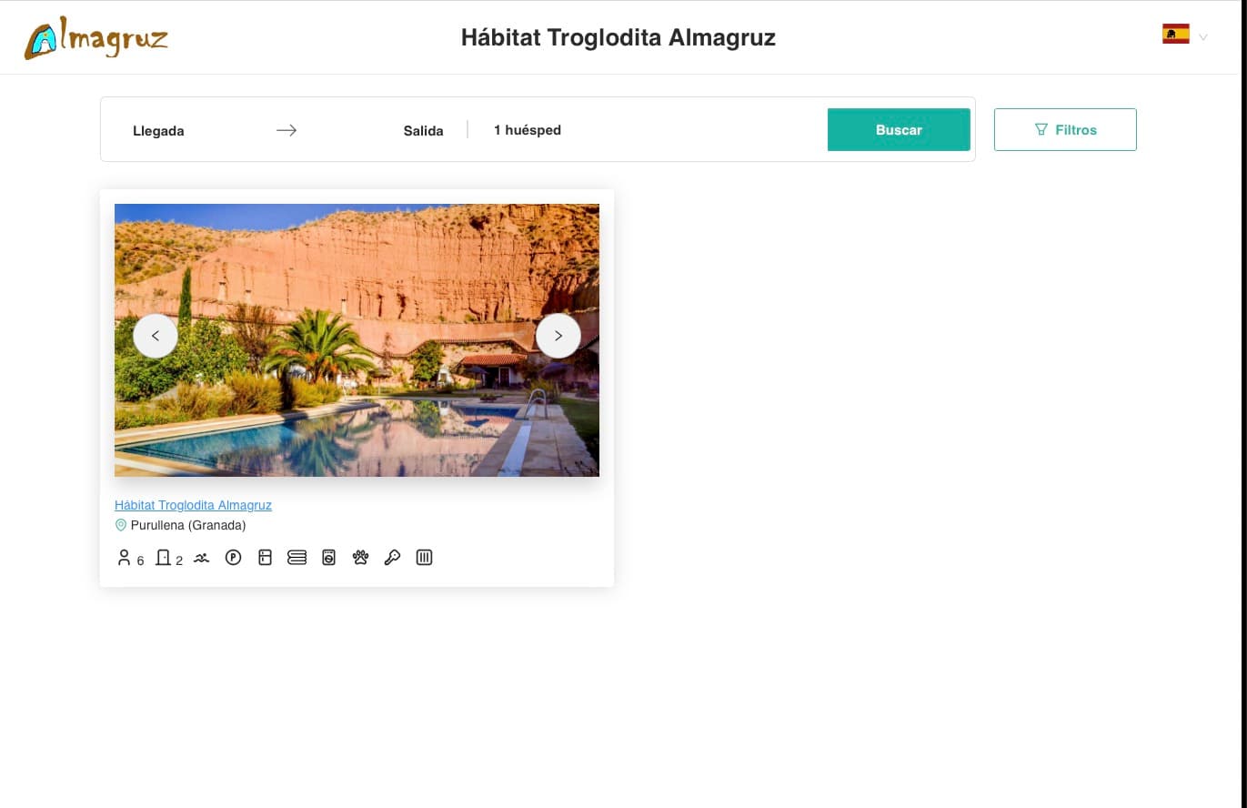Click the pets allowed paw icon
Image resolution: width=1247 pixels, height=808 pixels.
click(x=360, y=558)
